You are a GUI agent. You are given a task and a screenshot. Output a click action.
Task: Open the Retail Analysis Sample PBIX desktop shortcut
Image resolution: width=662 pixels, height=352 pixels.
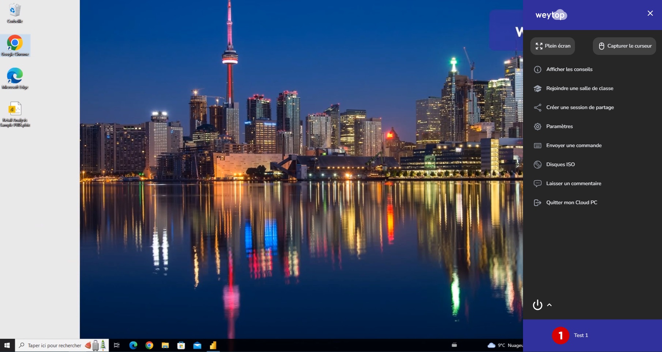(15, 109)
